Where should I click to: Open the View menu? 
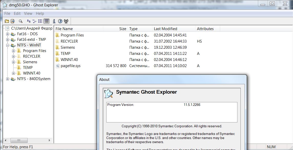(28, 14)
